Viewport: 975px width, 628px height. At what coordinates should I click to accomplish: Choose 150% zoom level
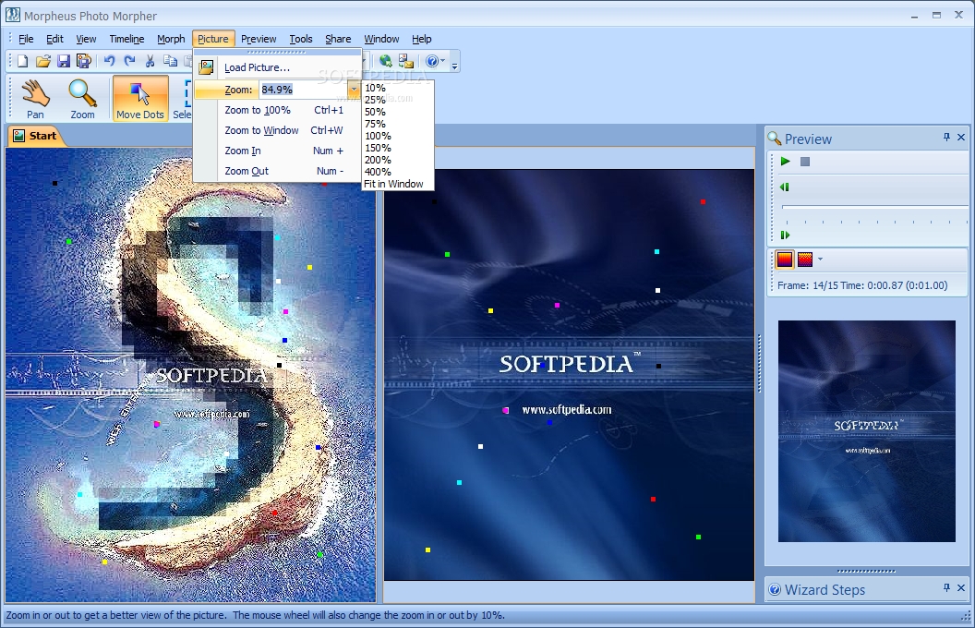click(378, 148)
